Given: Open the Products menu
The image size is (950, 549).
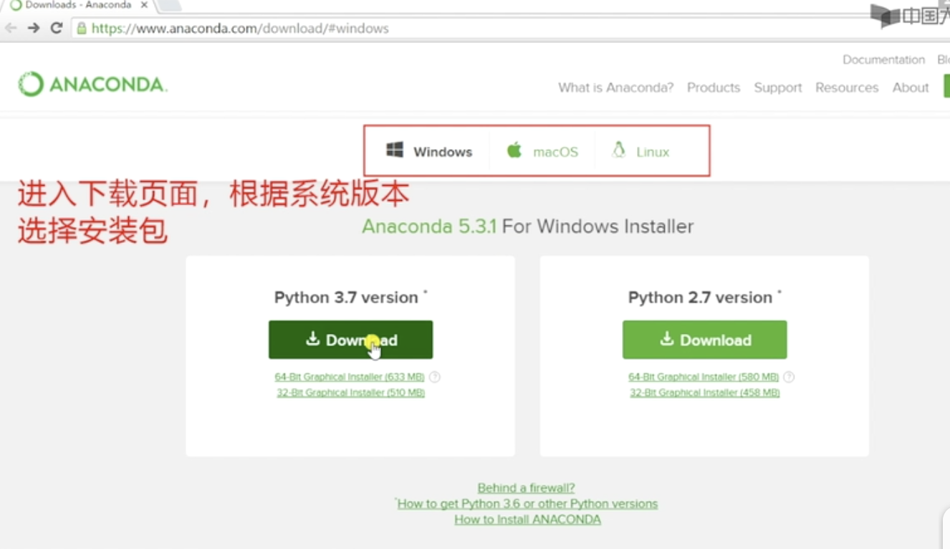Looking at the screenshot, I should click(714, 87).
